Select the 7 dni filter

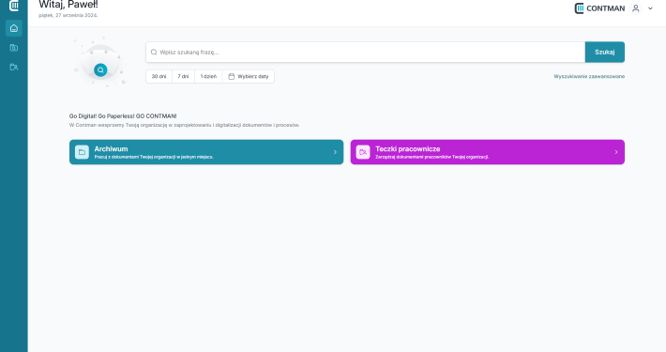point(183,77)
